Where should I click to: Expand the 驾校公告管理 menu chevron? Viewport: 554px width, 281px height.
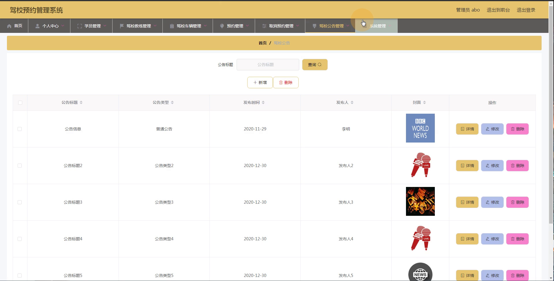348,26
